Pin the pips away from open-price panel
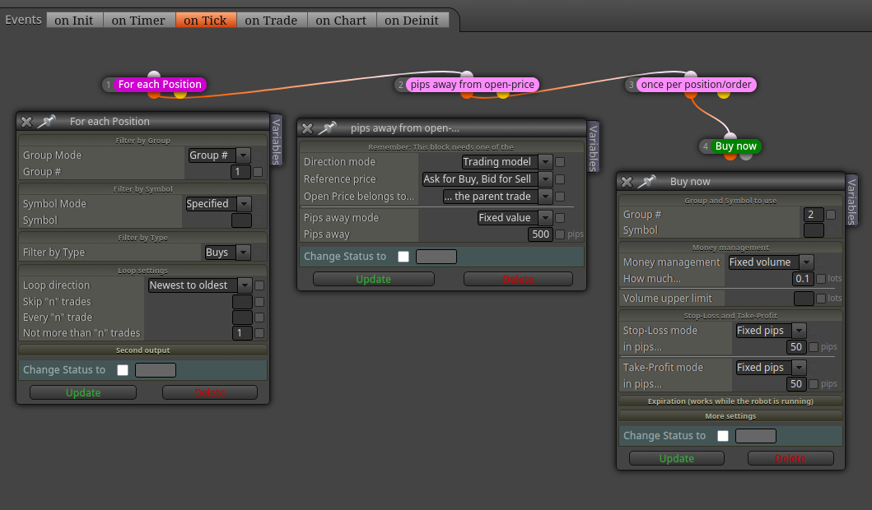Screen dimensions: 872x510 328,128
